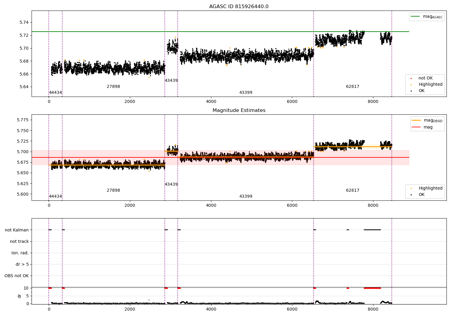The image size is (451, 316).
Task: Click the 5.74 y-axis tick label
Action: [24, 23]
